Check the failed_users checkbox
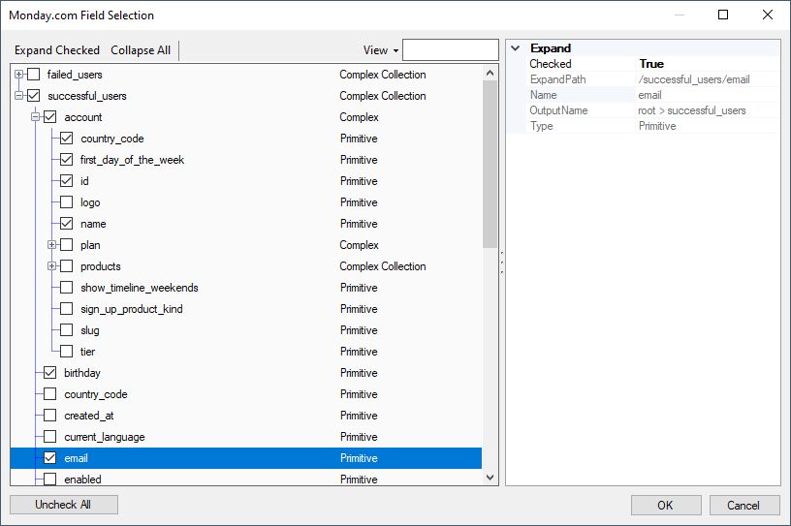Viewport: 791px width, 526px height. 33,75
